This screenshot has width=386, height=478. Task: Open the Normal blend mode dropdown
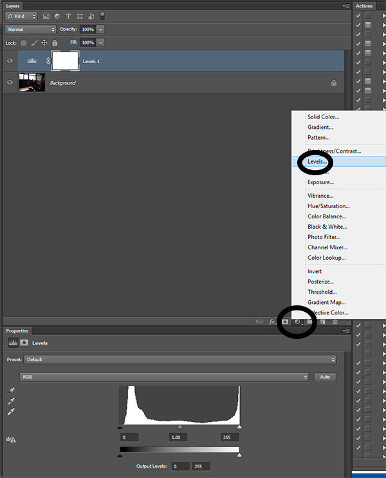pyautogui.click(x=30, y=30)
